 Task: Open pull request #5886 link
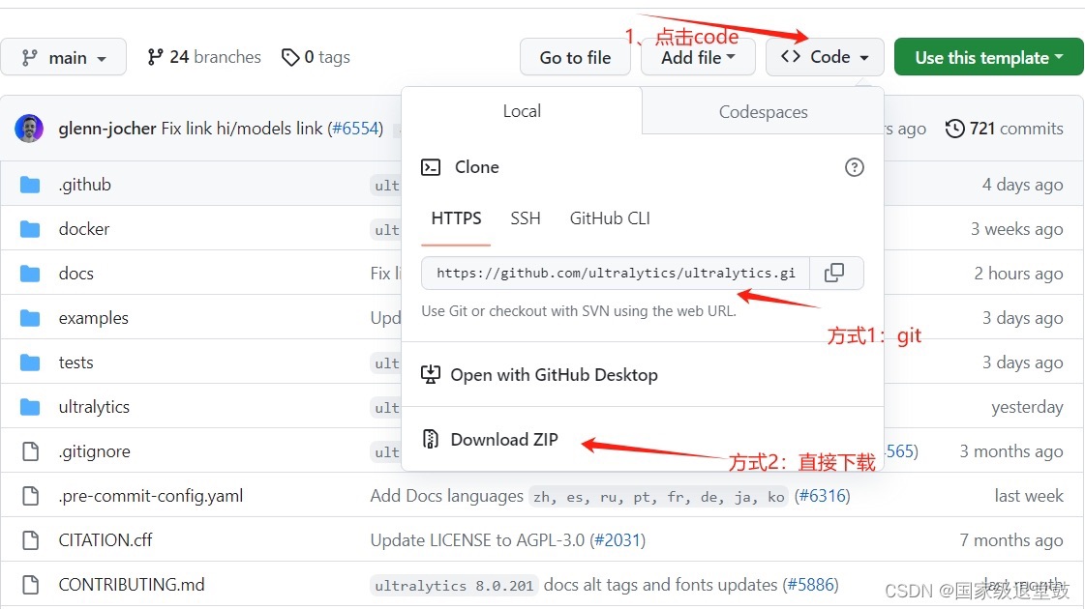tap(811, 585)
